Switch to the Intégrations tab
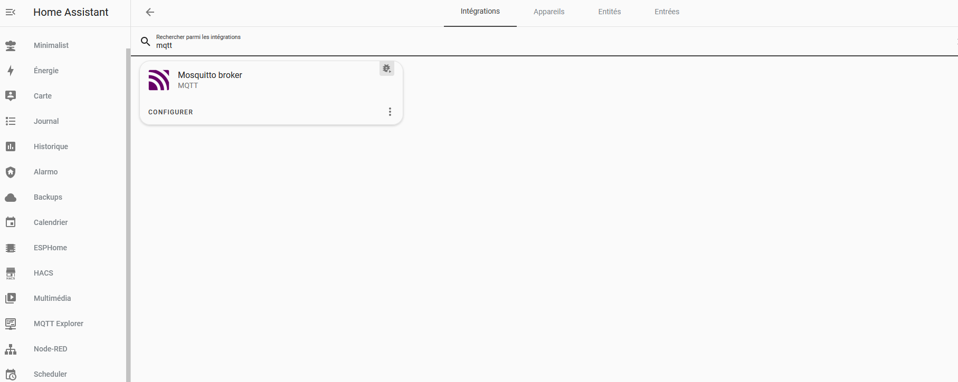This screenshot has width=958, height=382. coord(480,12)
